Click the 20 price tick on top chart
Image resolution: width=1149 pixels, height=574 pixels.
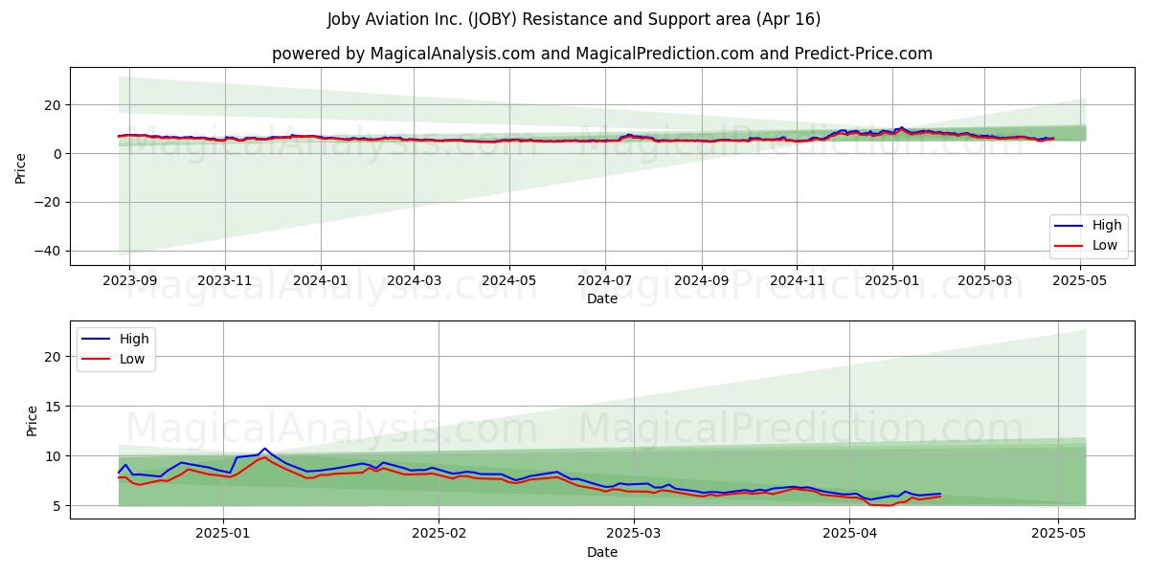55,104
